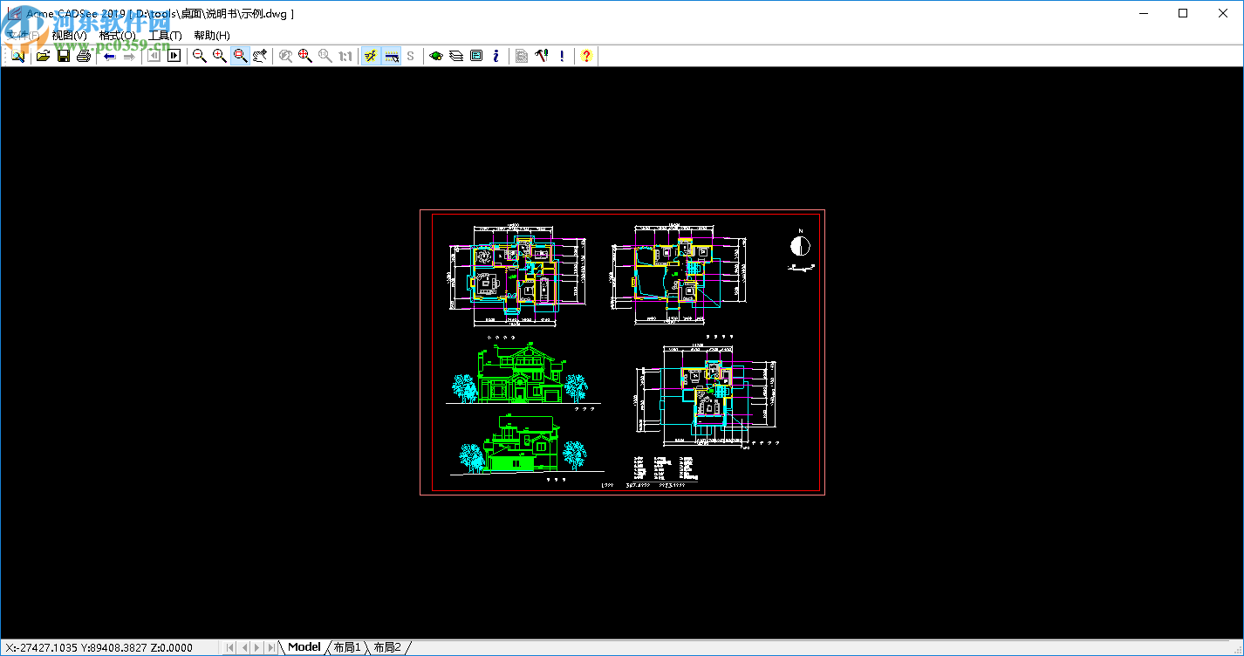This screenshot has height=656, width=1244.
Task: Click the previous file button
Action: 154,56
